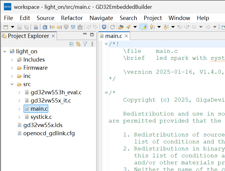
Task: Open the Forward history dropdown arrow
Action: coord(215,27)
